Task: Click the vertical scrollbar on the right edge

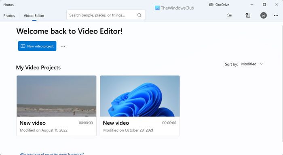Action: 282,84
